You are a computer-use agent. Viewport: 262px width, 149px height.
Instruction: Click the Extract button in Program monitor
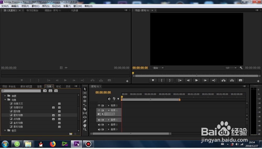232,80
